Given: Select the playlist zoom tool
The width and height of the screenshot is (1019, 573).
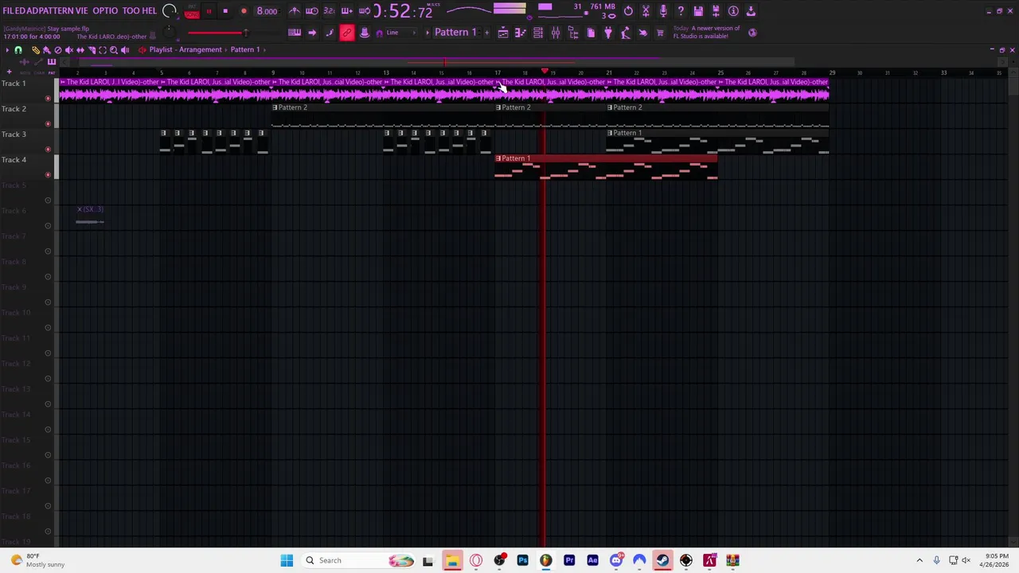Looking at the screenshot, I should click(113, 50).
